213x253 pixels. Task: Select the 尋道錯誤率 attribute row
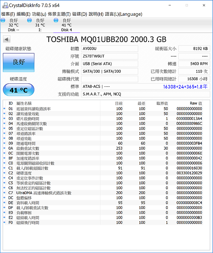tap(103, 133)
